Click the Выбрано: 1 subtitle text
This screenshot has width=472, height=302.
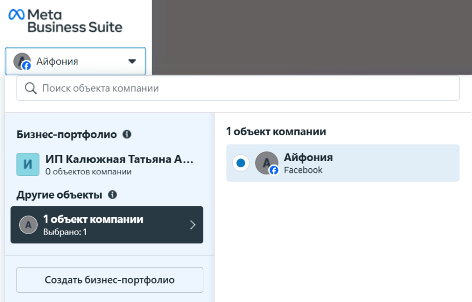point(65,232)
